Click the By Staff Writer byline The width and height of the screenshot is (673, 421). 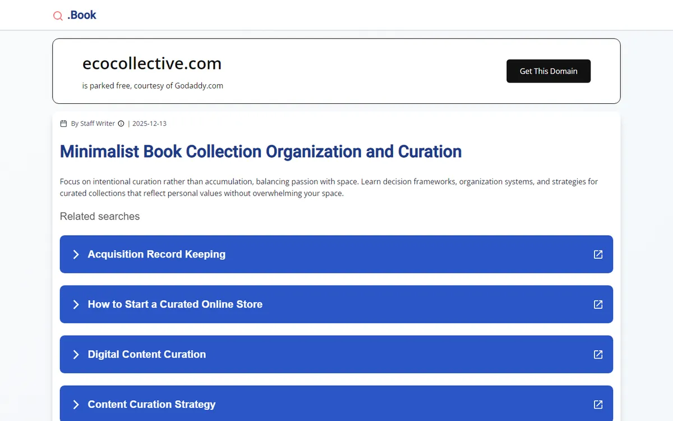pos(93,123)
